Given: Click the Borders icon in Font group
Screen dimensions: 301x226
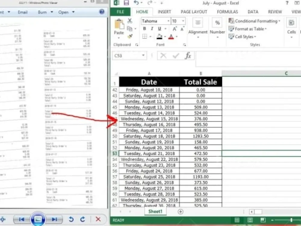Looking at the screenshot, I should click(145, 36).
